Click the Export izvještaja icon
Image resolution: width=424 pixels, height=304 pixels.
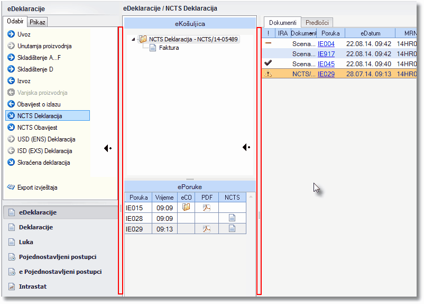pos(11,187)
